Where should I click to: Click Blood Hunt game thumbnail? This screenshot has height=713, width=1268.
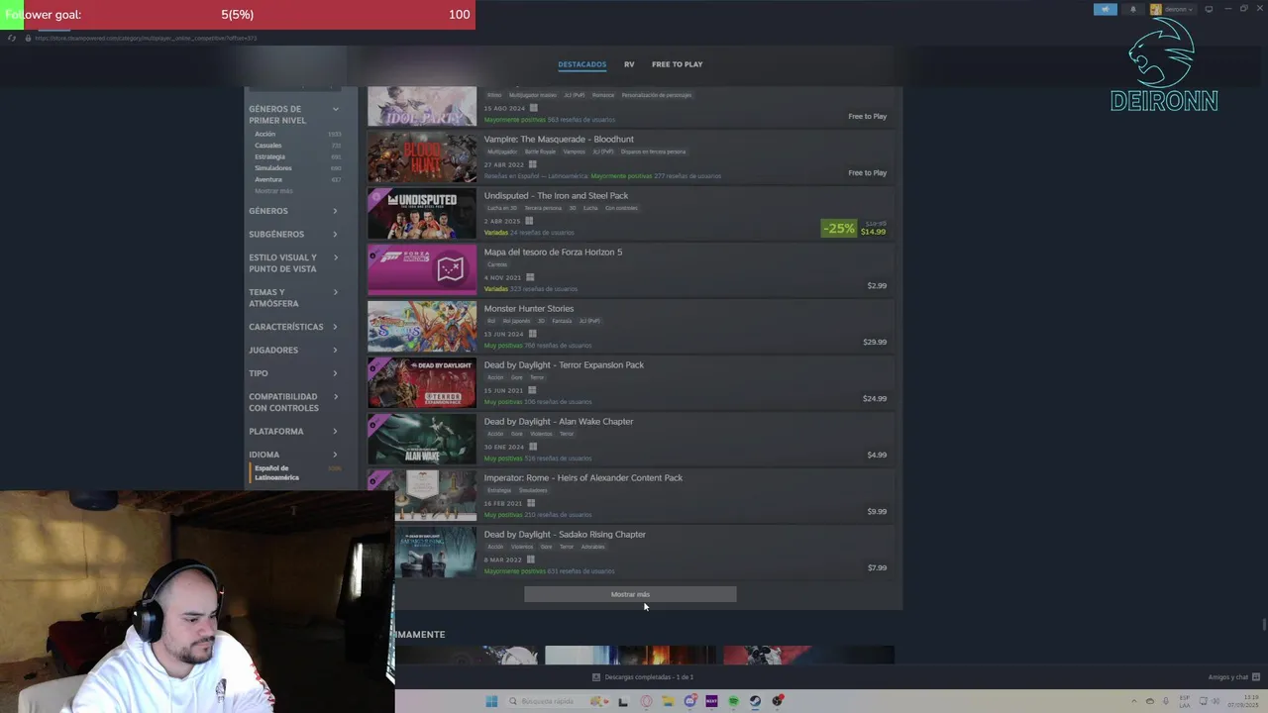(x=422, y=156)
